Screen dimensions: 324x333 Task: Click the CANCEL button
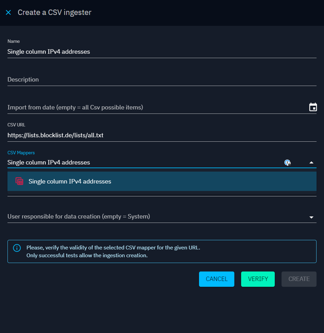(x=217, y=279)
